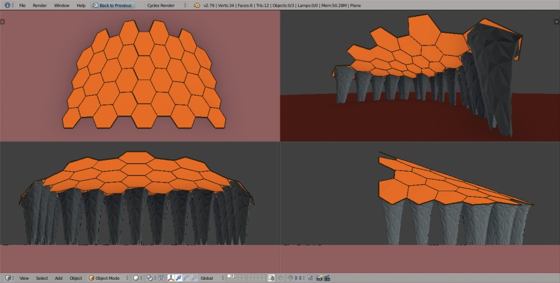Open the 3D View editor type icon
The height and width of the screenshot is (283, 560).
[9, 278]
